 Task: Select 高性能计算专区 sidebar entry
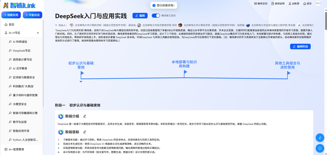pos(22,60)
